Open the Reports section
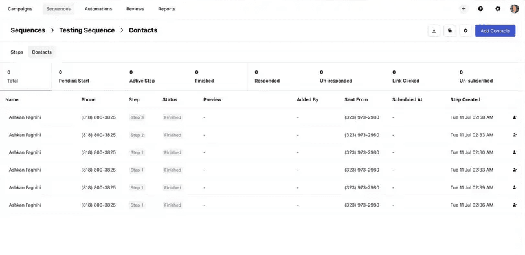This screenshot has height=255, width=525. [x=167, y=9]
